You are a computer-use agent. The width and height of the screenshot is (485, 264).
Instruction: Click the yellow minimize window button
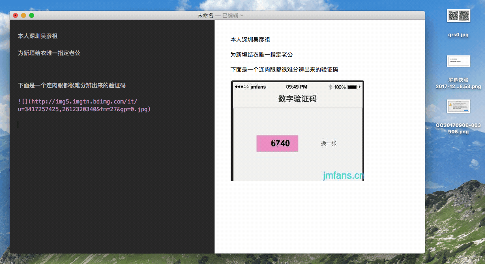pyautogui.click(x=24, y=15)
